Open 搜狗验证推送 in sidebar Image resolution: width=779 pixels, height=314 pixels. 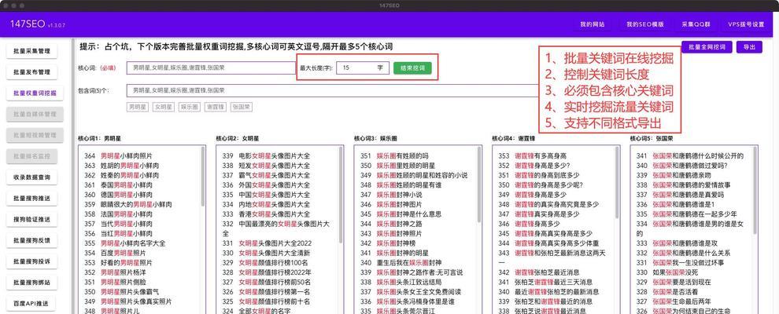coord(35,219)
